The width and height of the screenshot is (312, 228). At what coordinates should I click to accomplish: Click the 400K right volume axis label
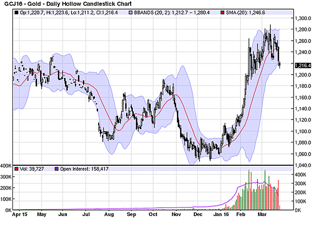300,175
